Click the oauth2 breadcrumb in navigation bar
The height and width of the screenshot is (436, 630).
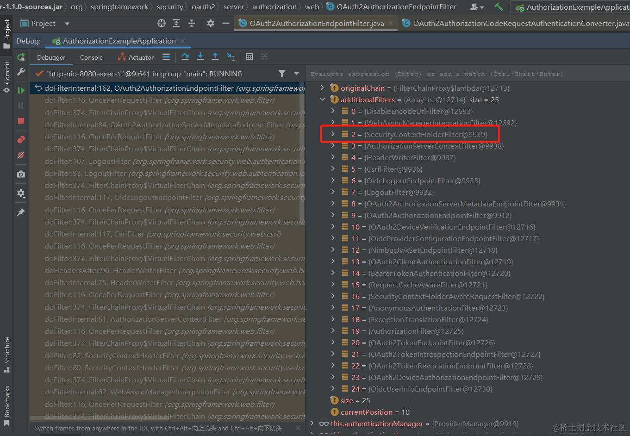pyautogui.click(x=203, y=6)
